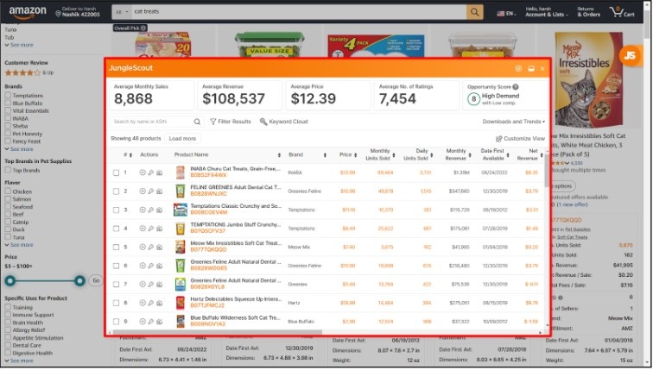Open the search category All dropdown

coord(122,12)
